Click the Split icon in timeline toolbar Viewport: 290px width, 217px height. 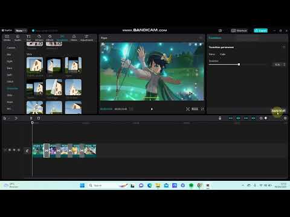(31, 118)
